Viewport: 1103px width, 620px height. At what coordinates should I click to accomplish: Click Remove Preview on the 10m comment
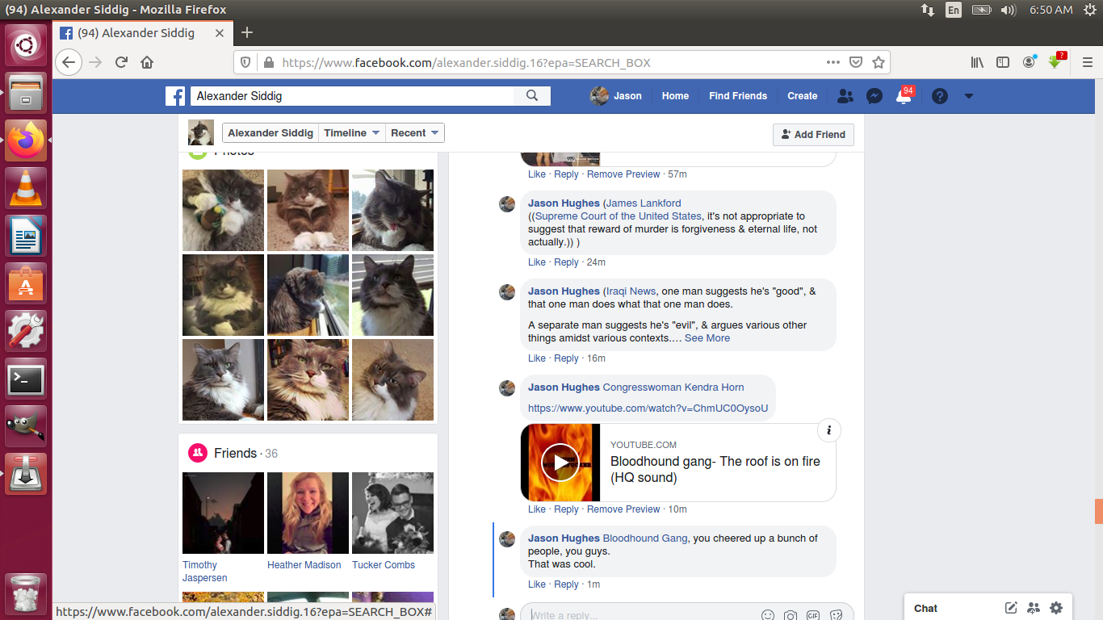623,509
